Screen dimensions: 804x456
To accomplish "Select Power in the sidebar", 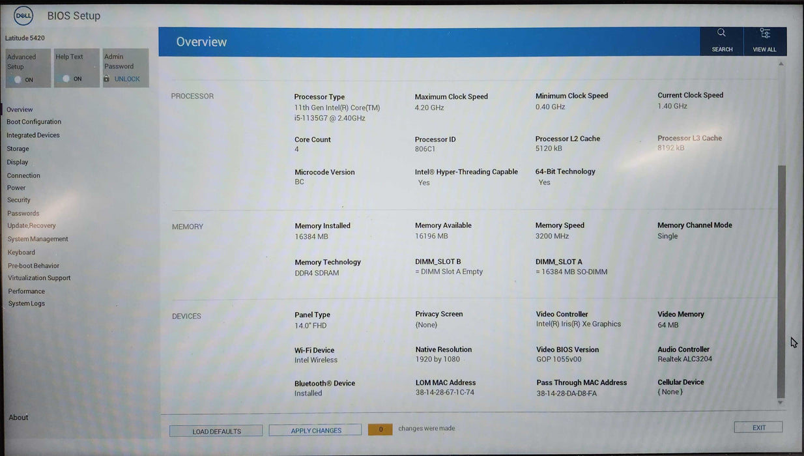I will point(15,187).
